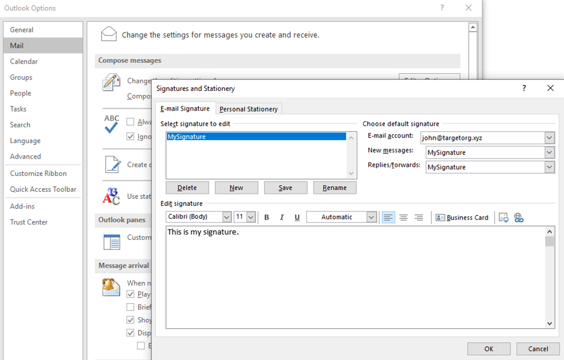Expand the Replies/forwards signature dropdown
The width and height of the screenshot is (564, 360).
(549, 167)
